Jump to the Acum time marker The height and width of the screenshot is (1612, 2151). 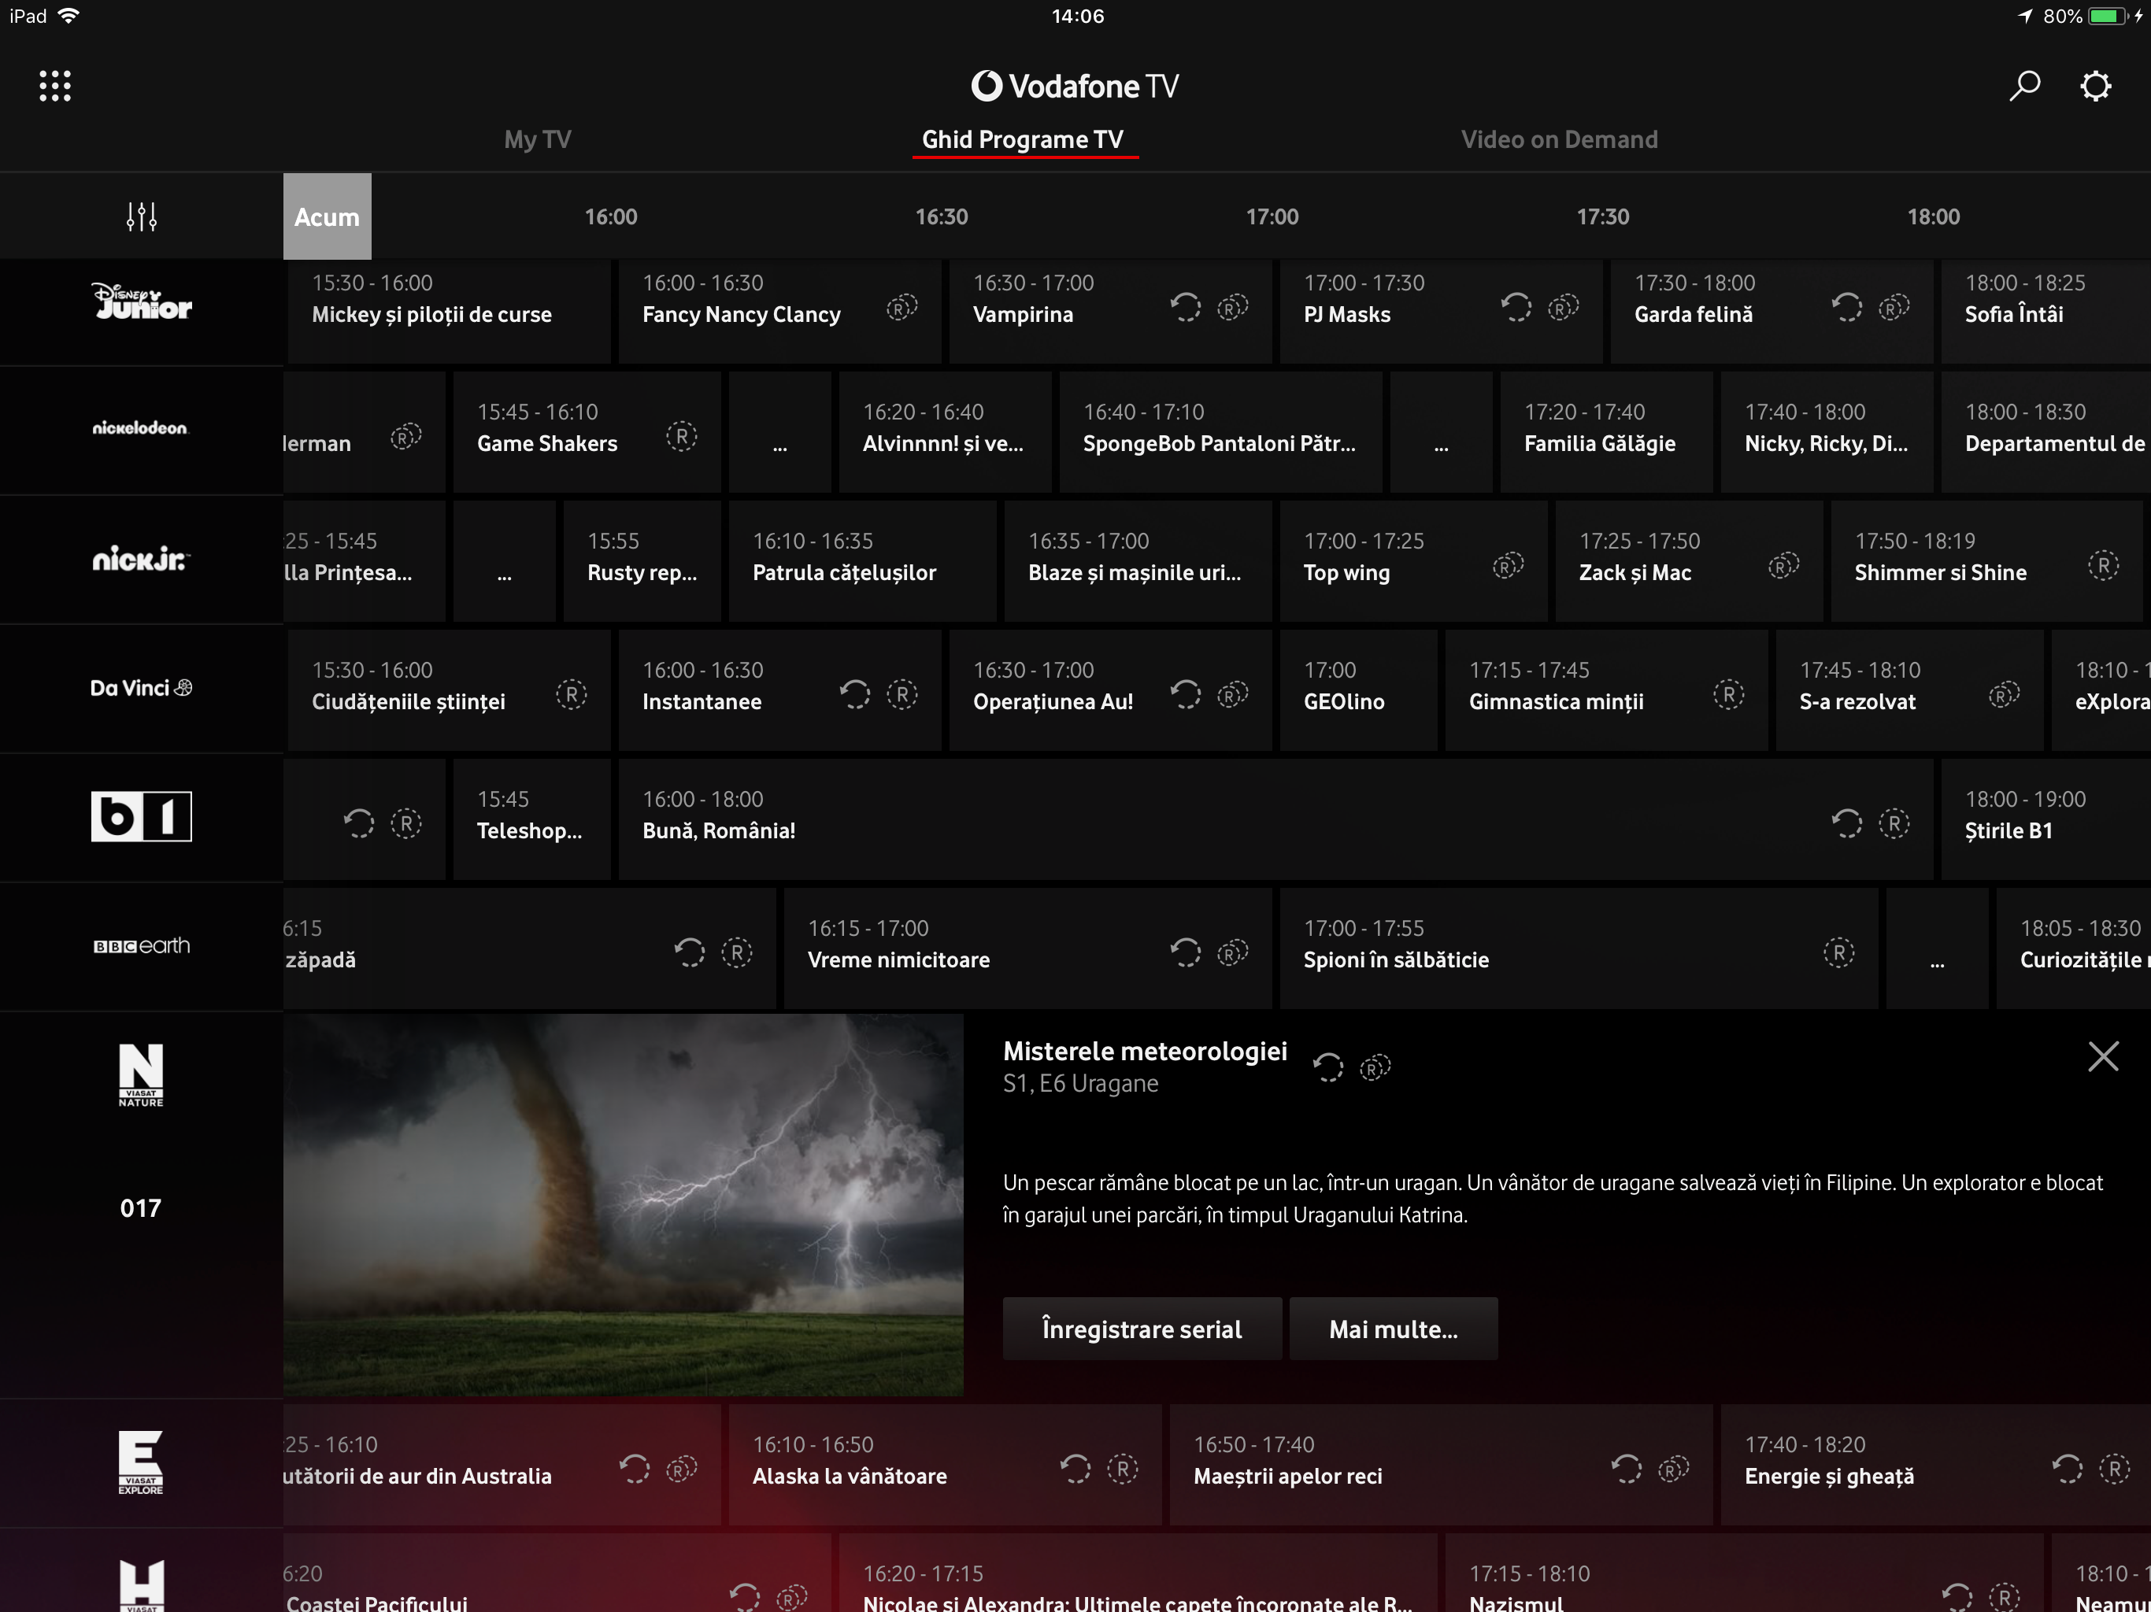click(327, 216)
